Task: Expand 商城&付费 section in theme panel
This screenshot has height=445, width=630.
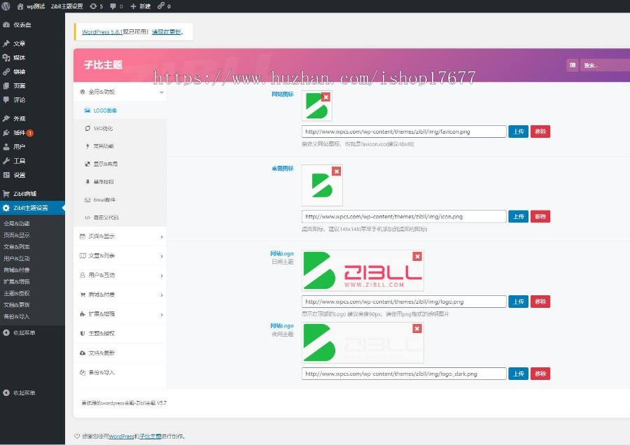Action: click(x=120, y=295)
